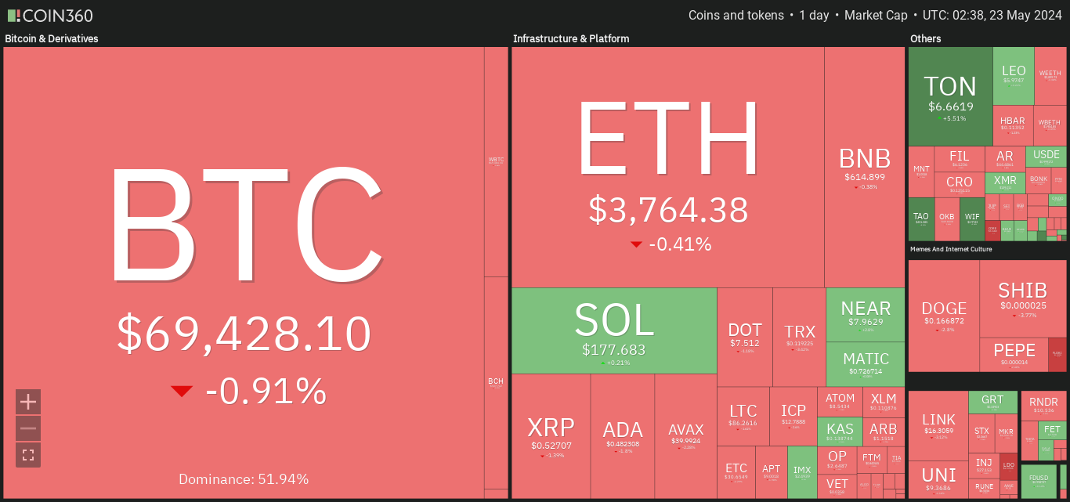The width and height of the screenshot is (1070, 502).
Task: Open the BNB tile
Action: 865,167
